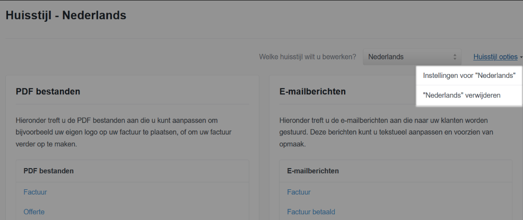The width and height of the screenshot is (523, 220).
Task: Click the up-down arrows in huisstijl selector
Action: tap(455, 57)
